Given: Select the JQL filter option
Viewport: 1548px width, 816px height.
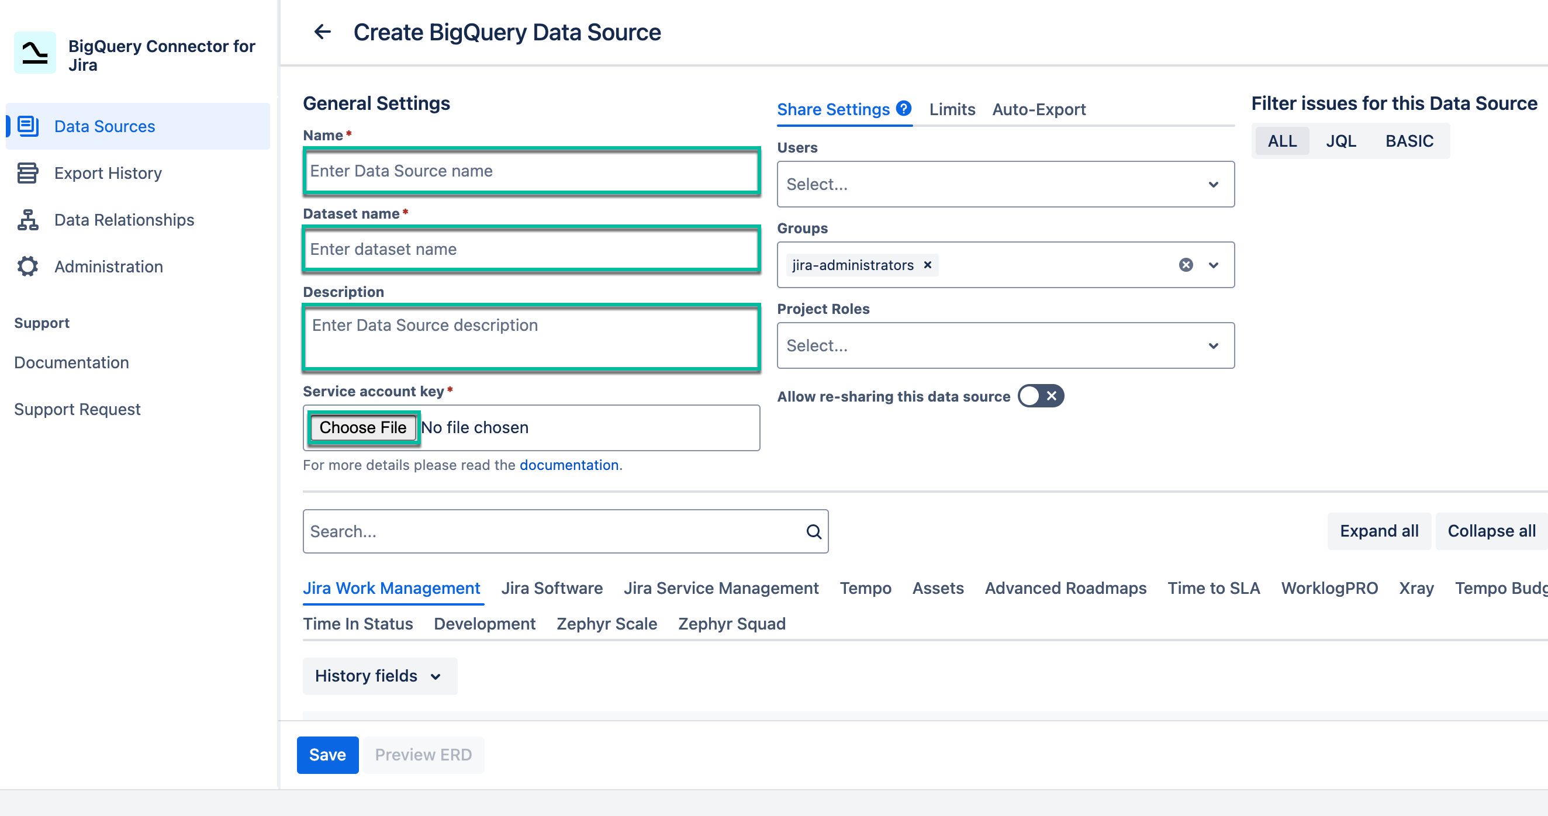Looking at the screenshot, I should click(1341, 141).
